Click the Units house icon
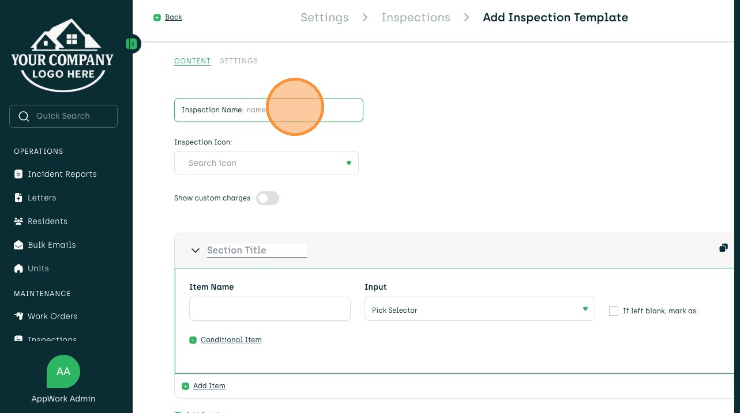Image resolution: width=740 pixels, height=413 pixels. point(18,268)
